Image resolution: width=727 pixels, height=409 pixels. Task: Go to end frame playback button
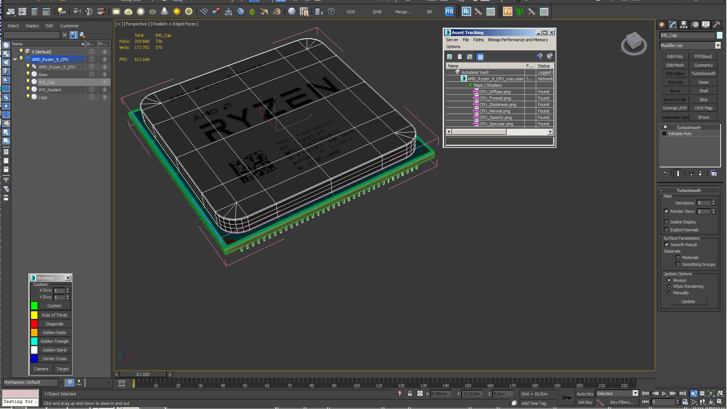682,394
